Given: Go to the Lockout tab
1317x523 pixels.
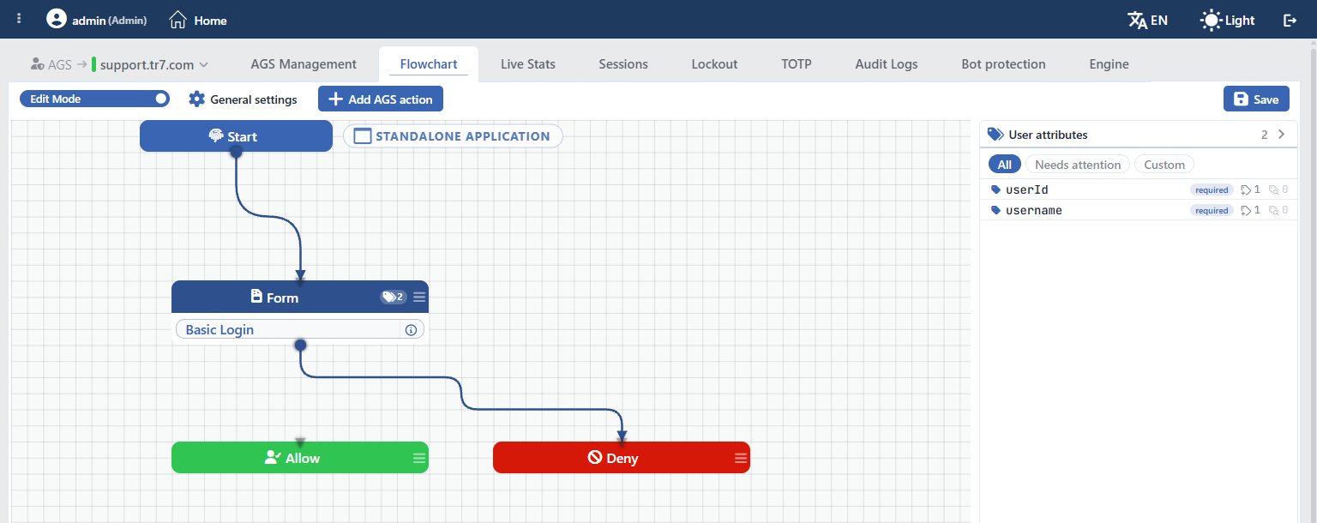Looking at the screenshot, I should point(714,64).
